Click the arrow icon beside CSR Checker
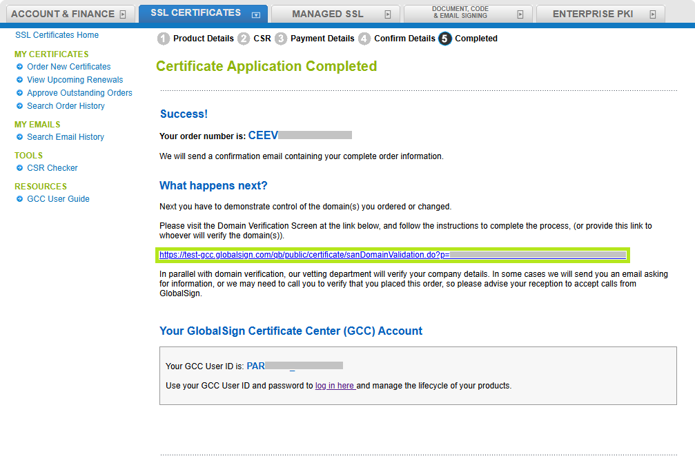 [19, 168]
